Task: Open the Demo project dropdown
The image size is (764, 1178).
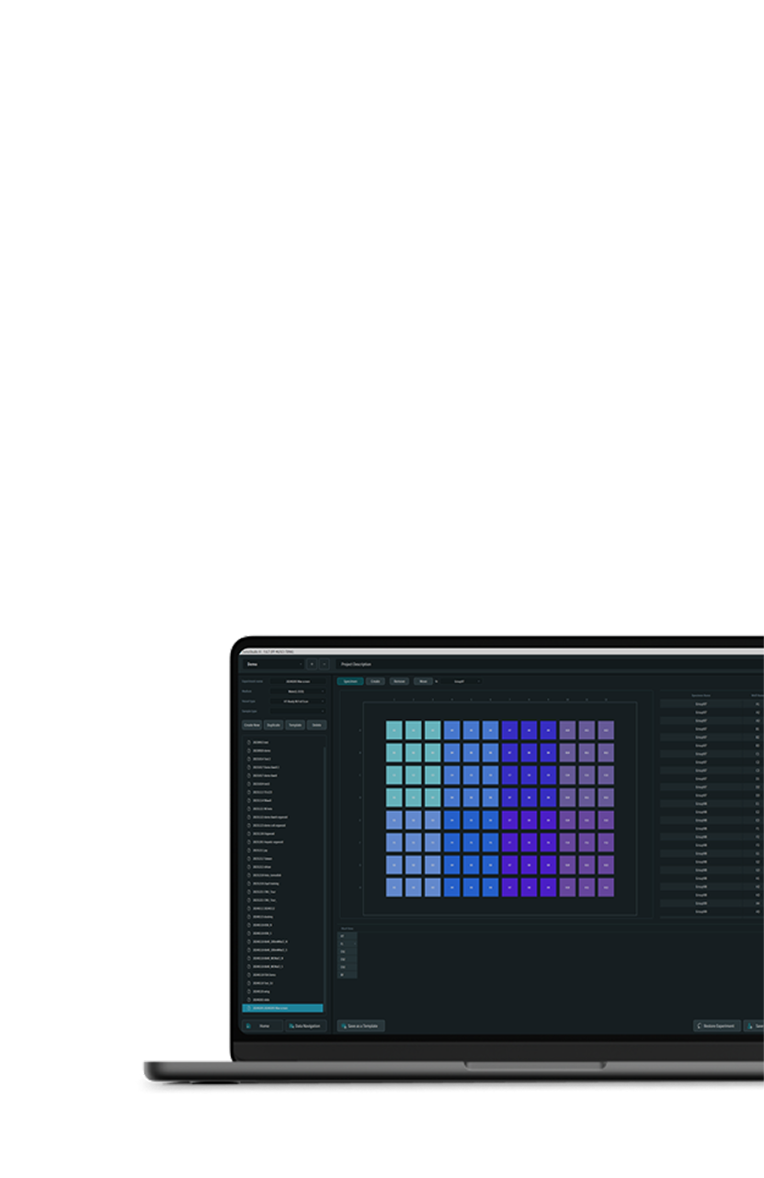Action: pos(272,663)
